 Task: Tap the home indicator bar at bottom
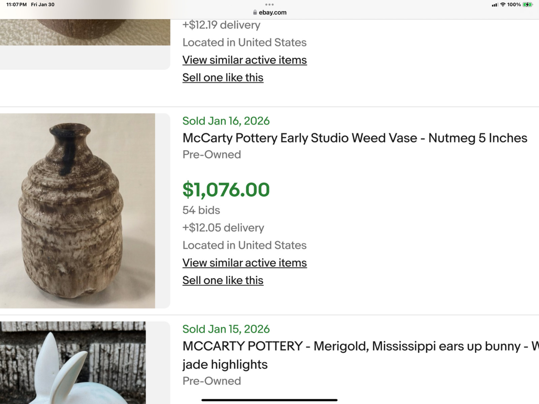point(269,400)
